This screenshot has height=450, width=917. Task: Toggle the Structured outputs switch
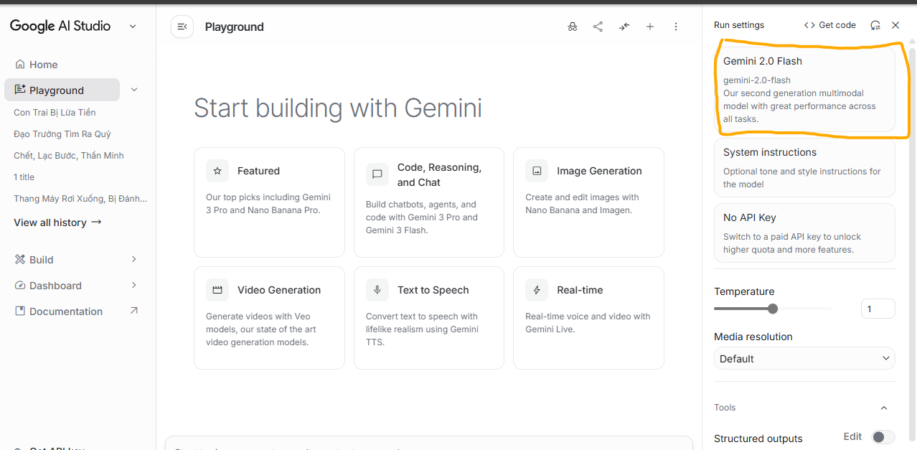[883, 437]
